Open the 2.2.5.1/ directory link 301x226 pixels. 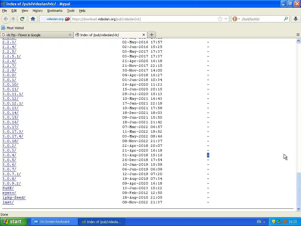click(x=11, y=56)
